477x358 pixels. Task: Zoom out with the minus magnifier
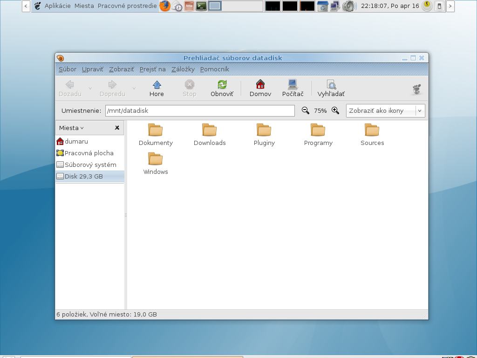pos(306,110)
